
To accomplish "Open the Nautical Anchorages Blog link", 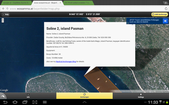I will tap(66, 61).
